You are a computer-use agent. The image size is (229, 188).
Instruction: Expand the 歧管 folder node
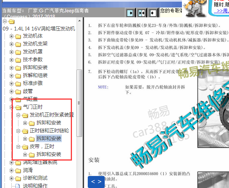pyautogui.click(x=11, y=91)
